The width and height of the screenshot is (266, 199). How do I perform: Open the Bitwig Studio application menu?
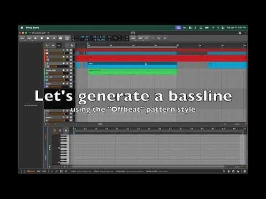(x=33, y=28)
